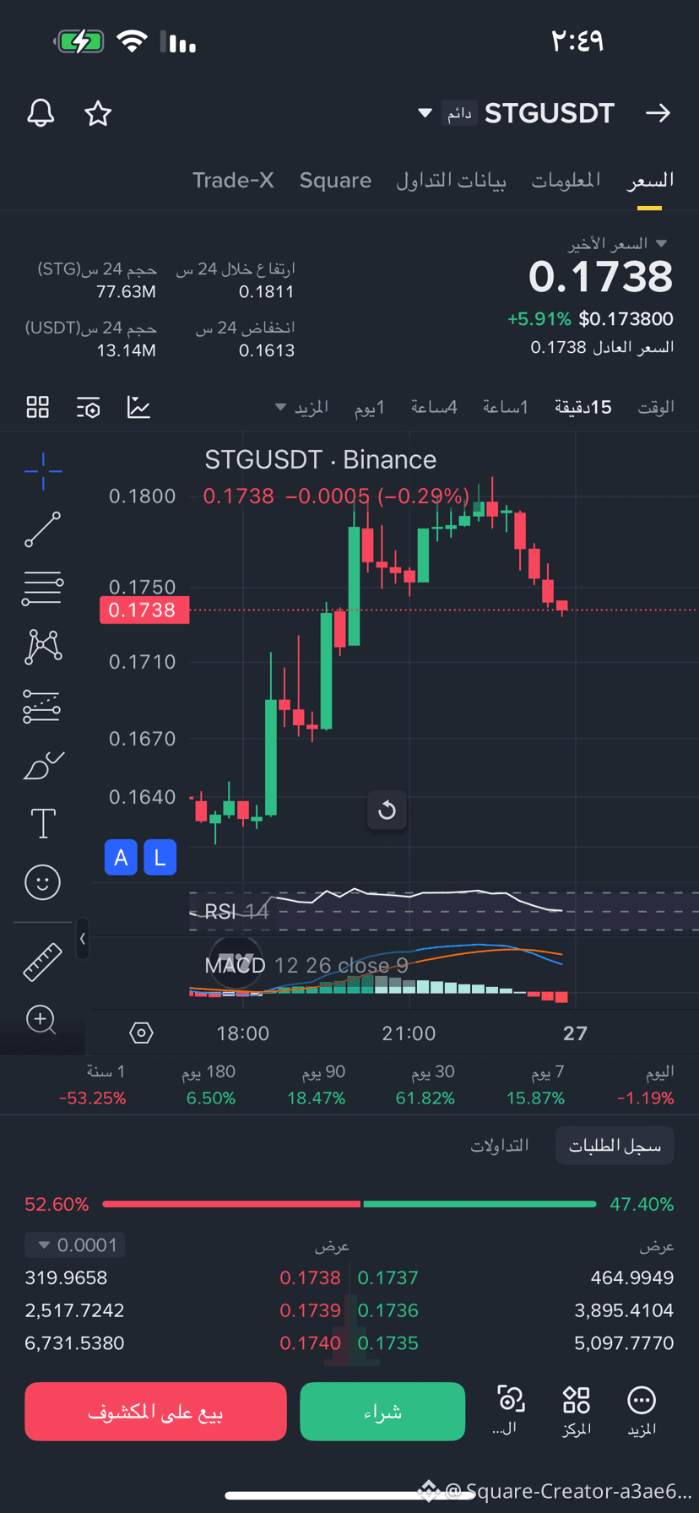The height and width of the screenshot is (1513, 699).
Task: Open the chart layout grid icon
Action: (38, 407)
